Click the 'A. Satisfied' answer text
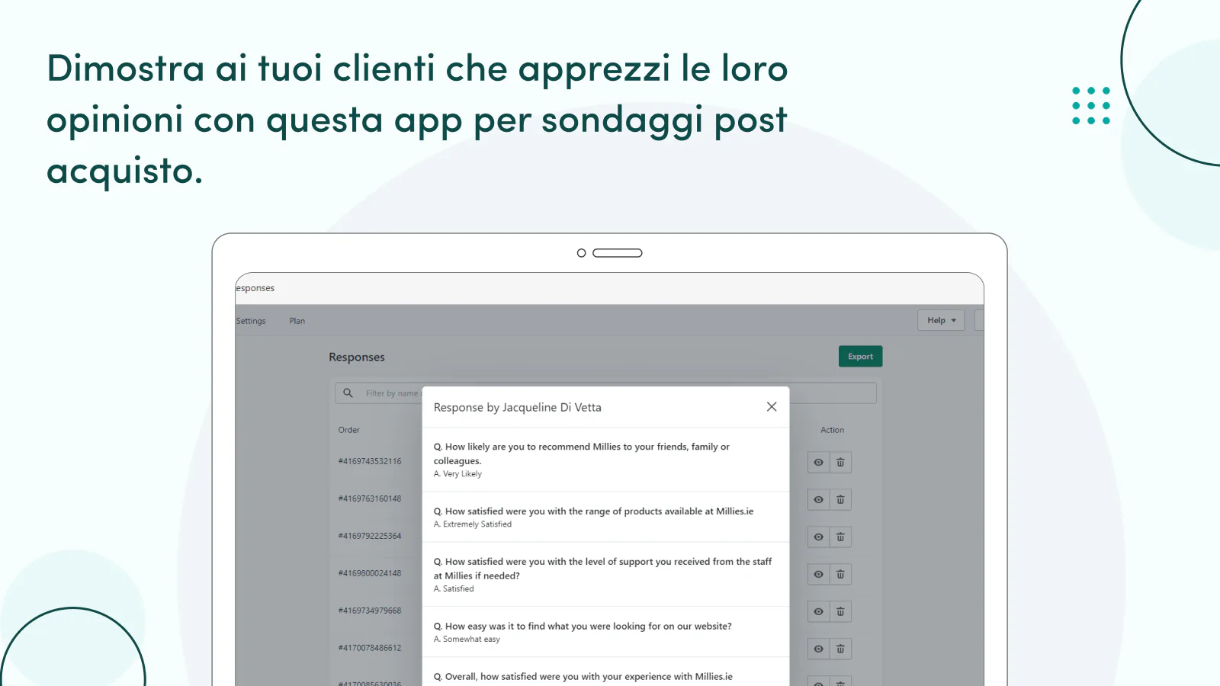Image resolution: width=1220 pixels, height=686 pixels. coord(454,589)
